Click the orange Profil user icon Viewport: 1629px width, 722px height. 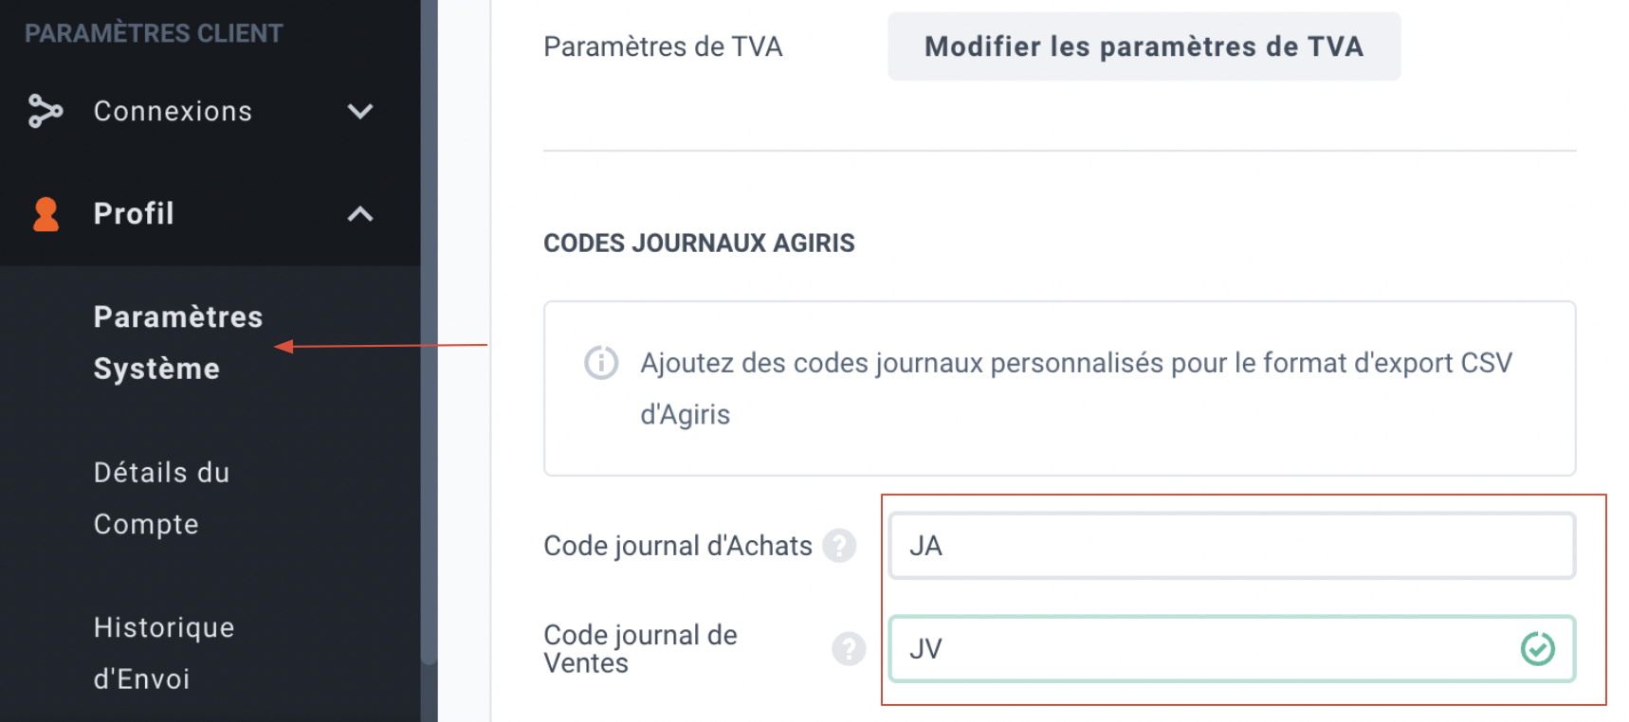pos(46,214)
